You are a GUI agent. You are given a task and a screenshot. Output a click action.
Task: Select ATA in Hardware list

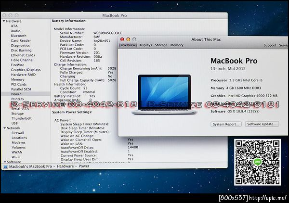pyautogui.click(x=14, y=26)
